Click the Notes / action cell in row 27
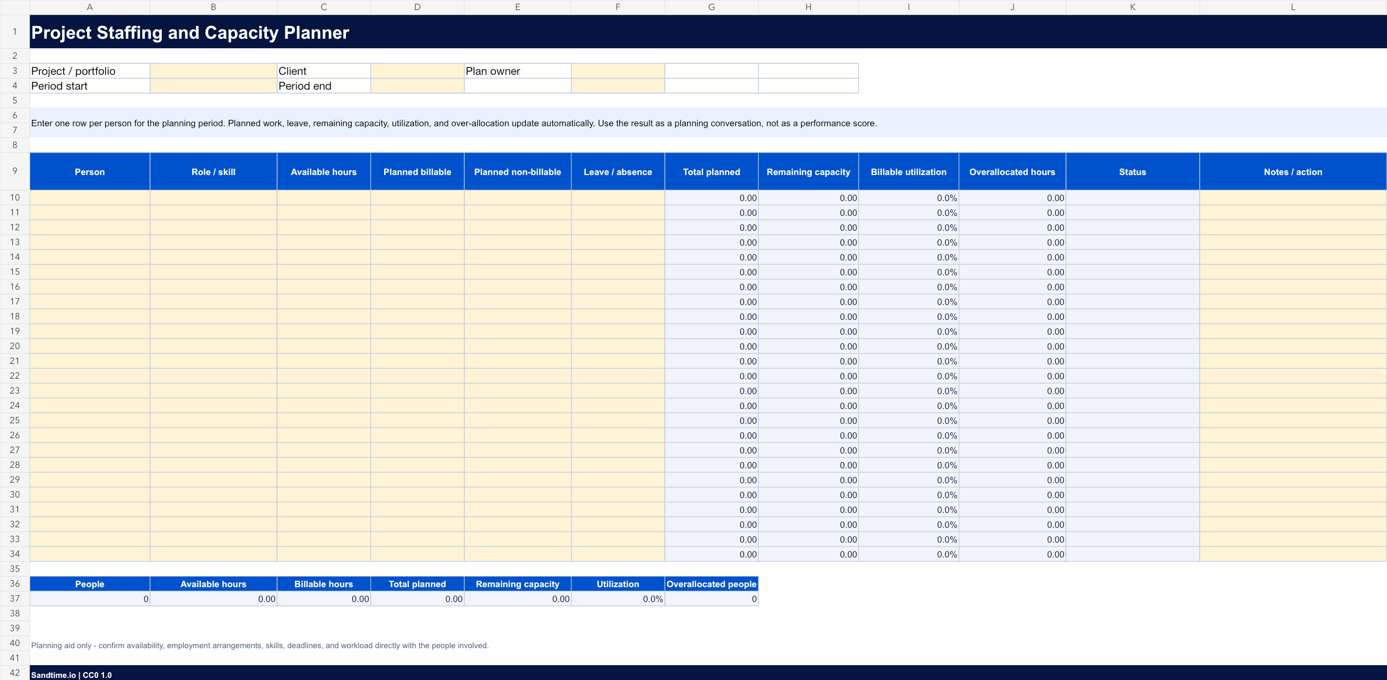 1293,450
